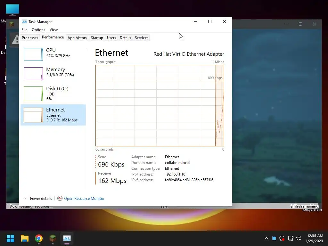328x246 pixels.
Task: Select the Disk 0 (C:) graph thumbnail
Action: (33, 94)
